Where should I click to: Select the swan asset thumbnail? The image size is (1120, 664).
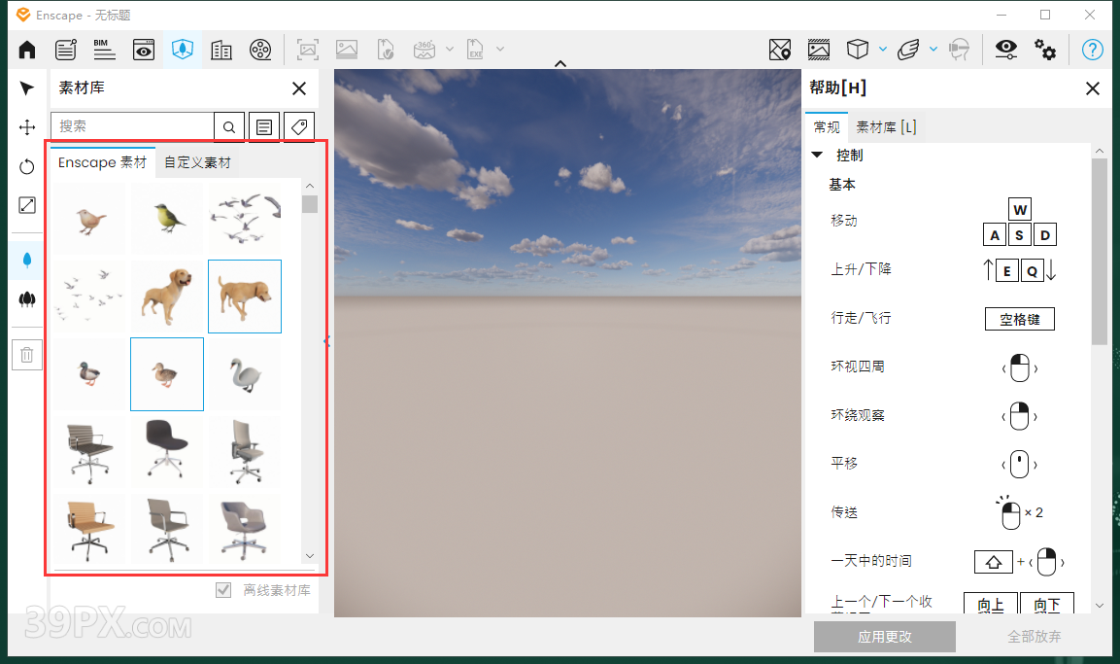(245, 374)
